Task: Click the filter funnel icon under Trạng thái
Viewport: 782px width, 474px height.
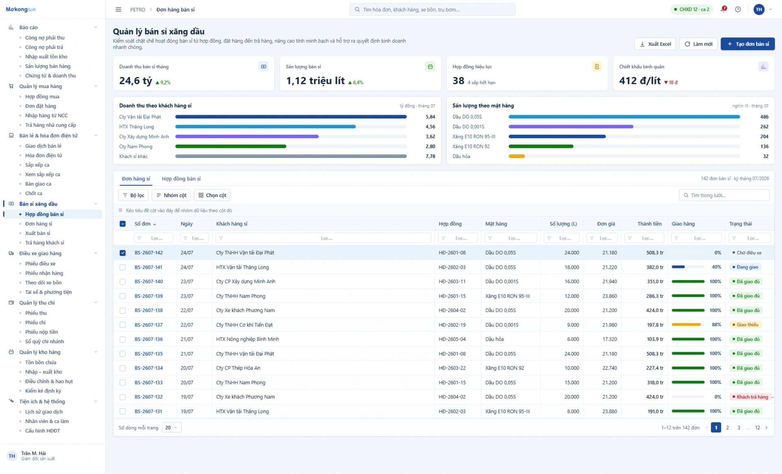Action: [734, 238]
